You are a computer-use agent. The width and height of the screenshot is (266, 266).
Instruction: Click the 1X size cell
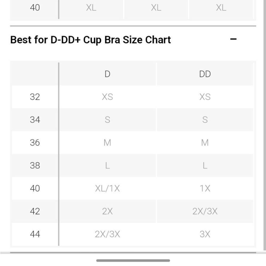(x=205, y=189)
